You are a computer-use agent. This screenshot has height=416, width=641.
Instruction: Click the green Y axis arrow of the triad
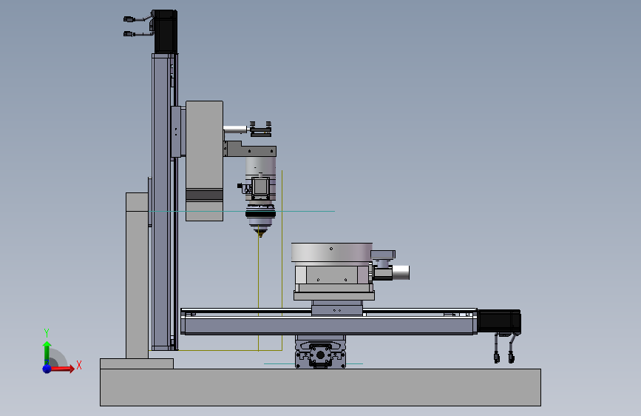pyautogui.click(x=47, y=352)
